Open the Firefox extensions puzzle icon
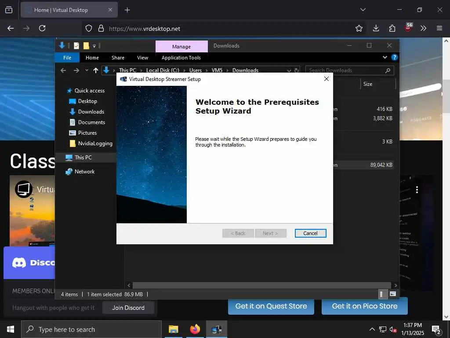The width and height of the screenshot is (450, 338). [x=392, y=28]
